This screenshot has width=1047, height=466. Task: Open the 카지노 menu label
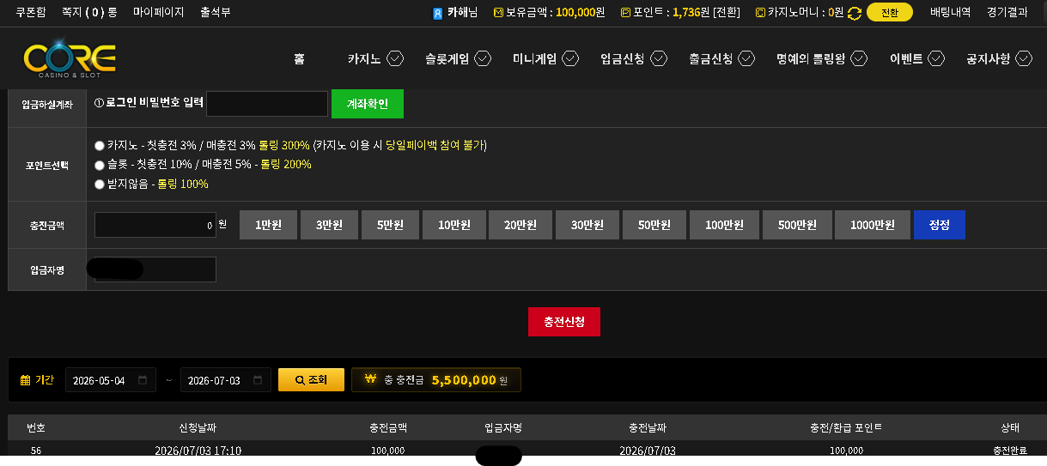click(364, 58)
